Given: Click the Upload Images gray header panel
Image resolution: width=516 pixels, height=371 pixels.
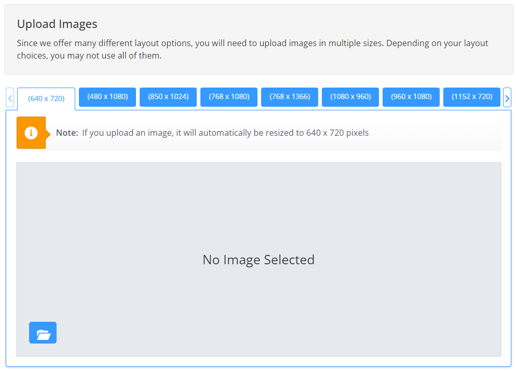Looking at the screenshot, I should click(259, 39).
